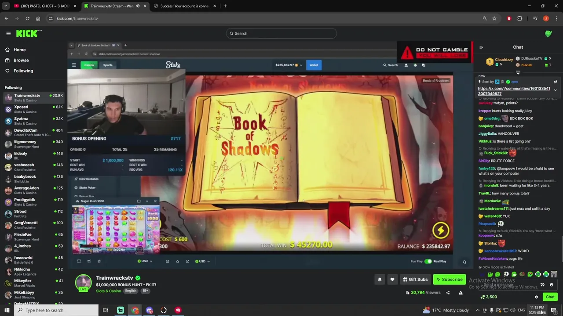This screenshot has height=316, width=563.
Task: Click Trainwreckstv channel name
Action: pyautogui.click(x=114, y=278)
